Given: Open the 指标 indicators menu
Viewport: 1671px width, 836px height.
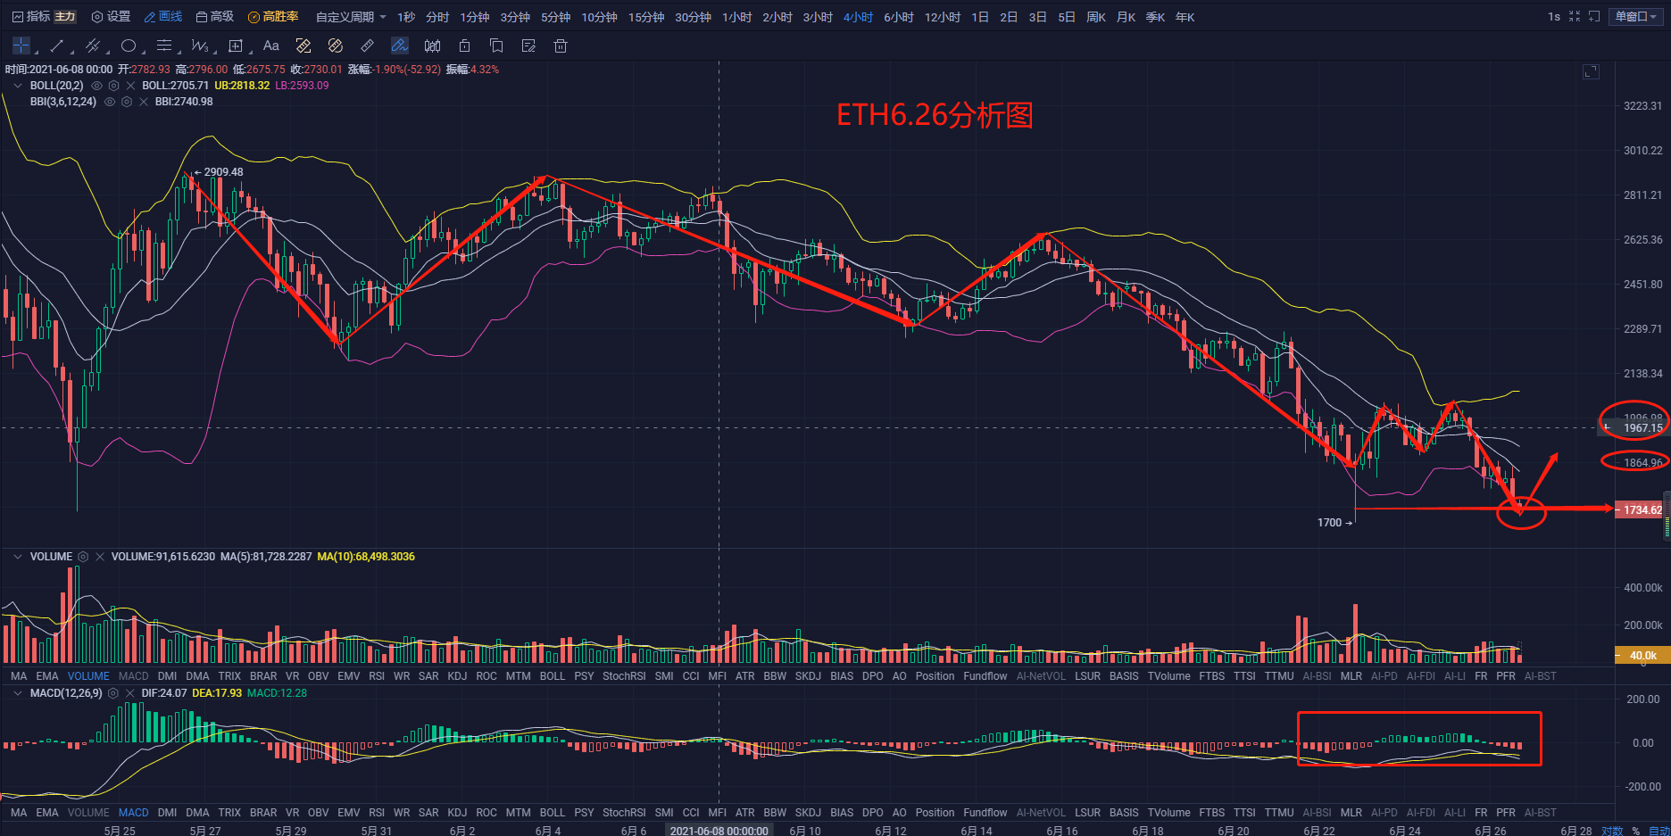Looking at the screenshot, I should [x=31, y=17].
